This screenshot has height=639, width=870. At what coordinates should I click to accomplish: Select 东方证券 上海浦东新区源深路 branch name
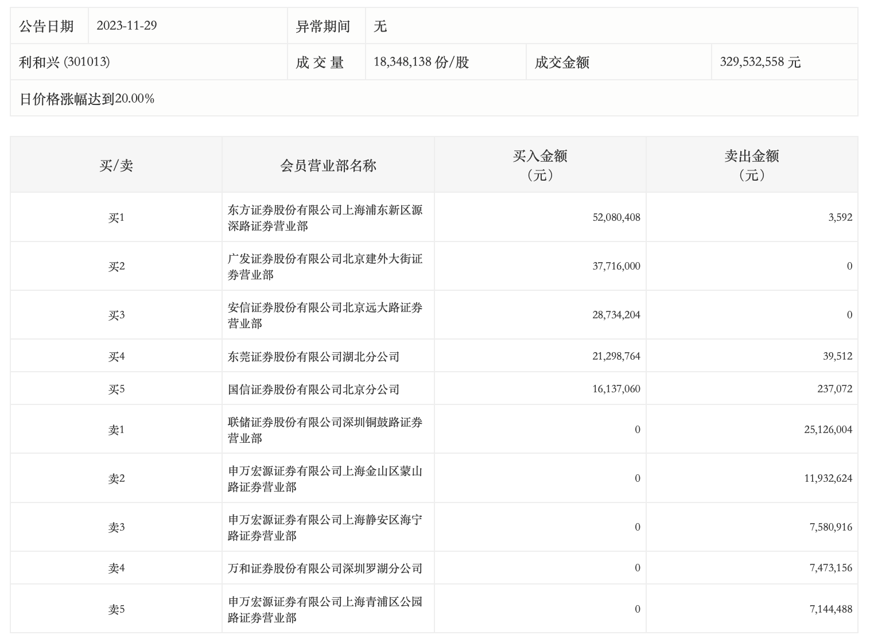click(325, 218)
